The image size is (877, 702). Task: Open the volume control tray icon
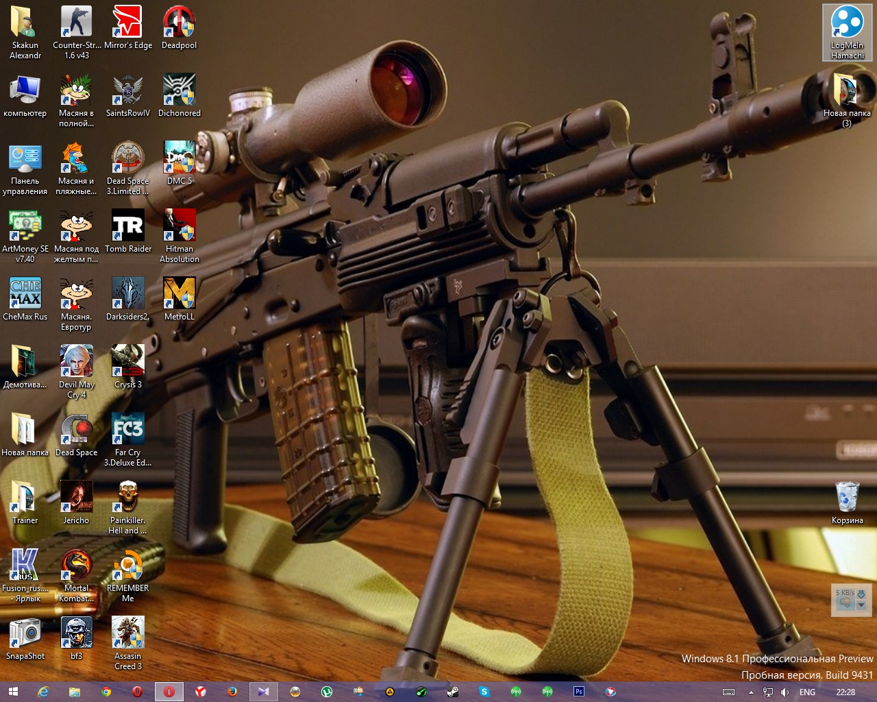coord(785,692)
